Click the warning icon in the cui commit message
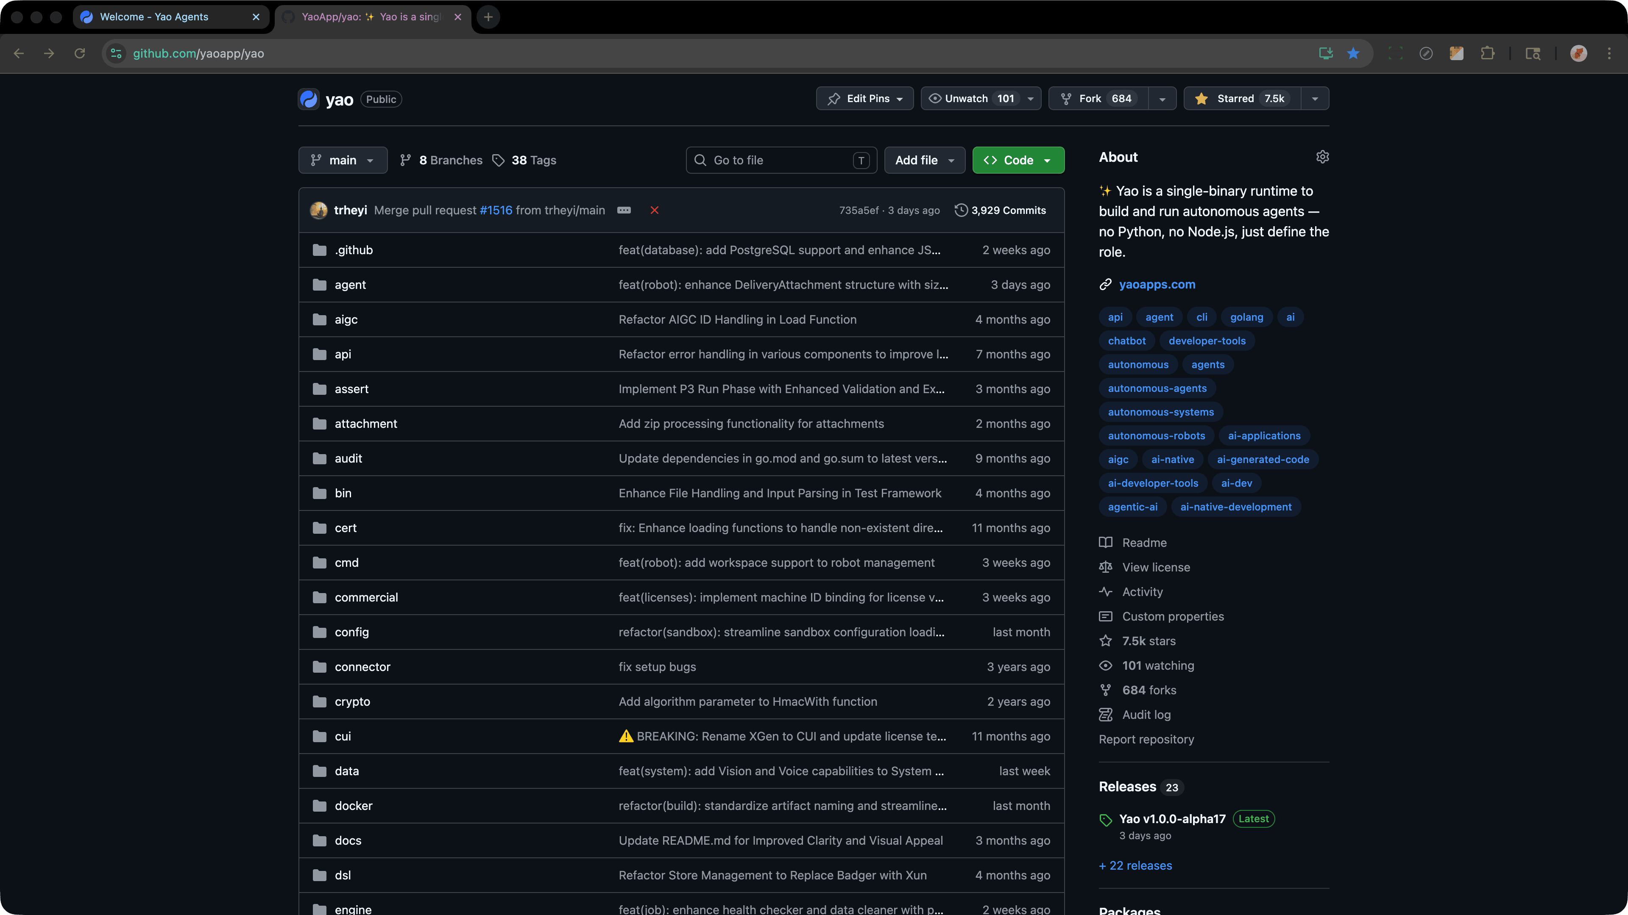The height and width of the screenshot is (915, 1628). point(626,736)
